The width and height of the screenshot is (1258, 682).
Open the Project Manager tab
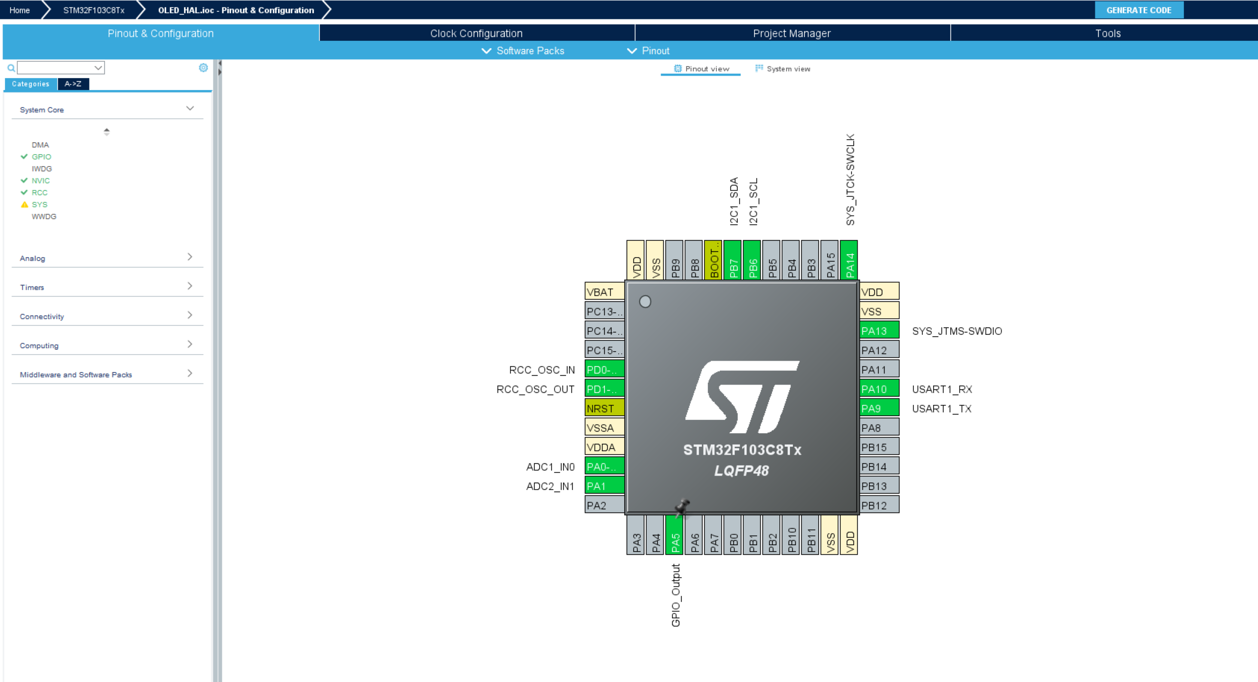791,33
